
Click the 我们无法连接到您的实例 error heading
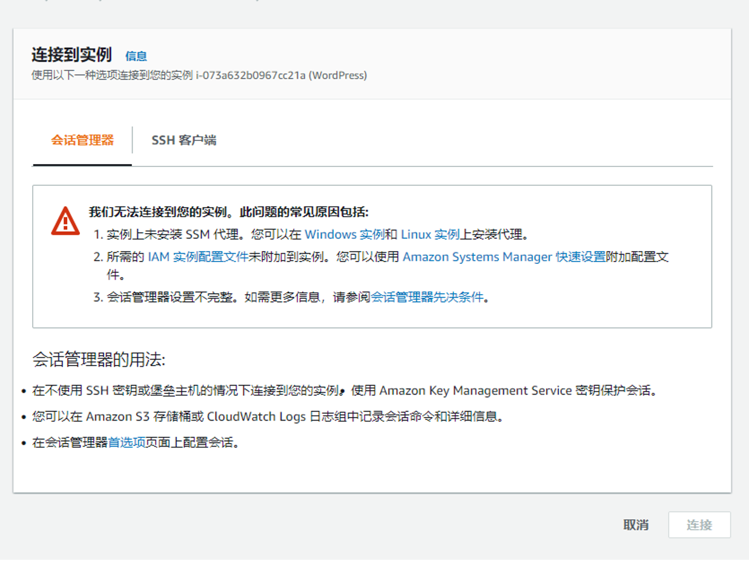pyautogui.click(x=229, y=212)
